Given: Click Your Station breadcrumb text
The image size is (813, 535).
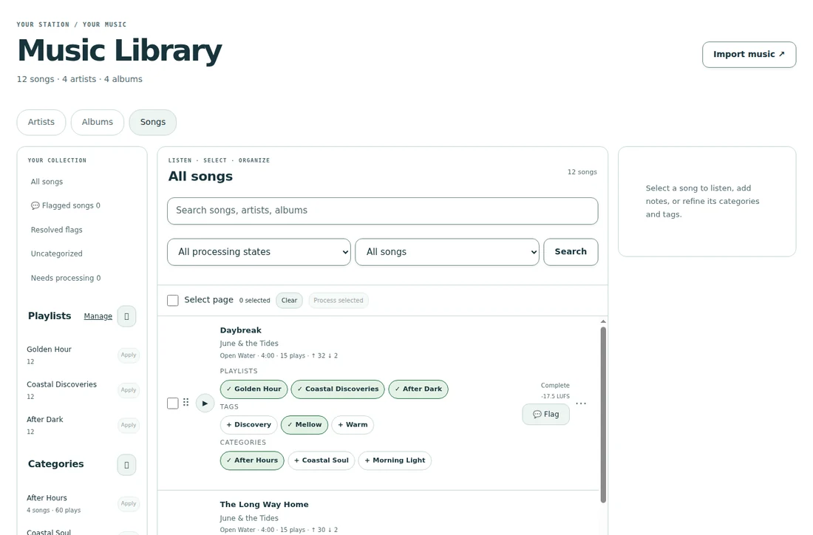Looking at the screenshot, I should [x=43, y=24].
